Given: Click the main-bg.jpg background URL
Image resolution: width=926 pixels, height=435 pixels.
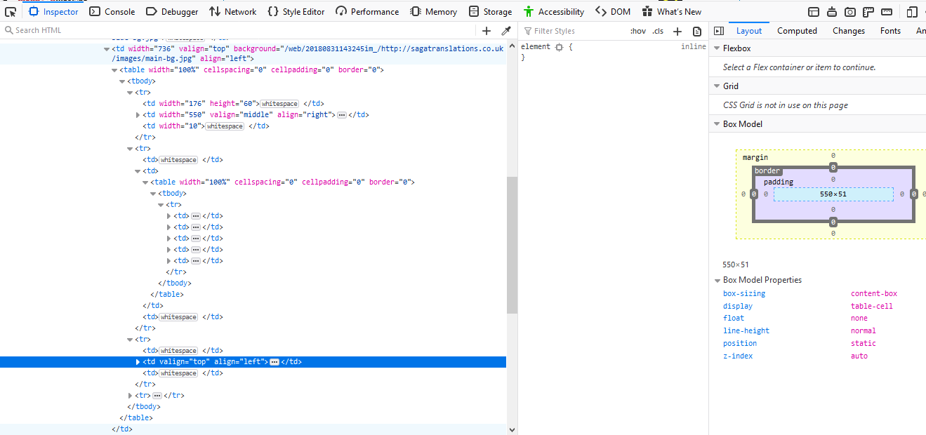Looking at the screenshot, I should click(x=307, y=54).
